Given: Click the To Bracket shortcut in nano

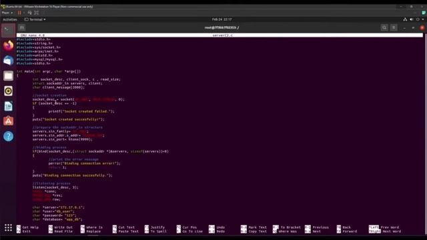Looking at the screenshot, I should 287,227.
